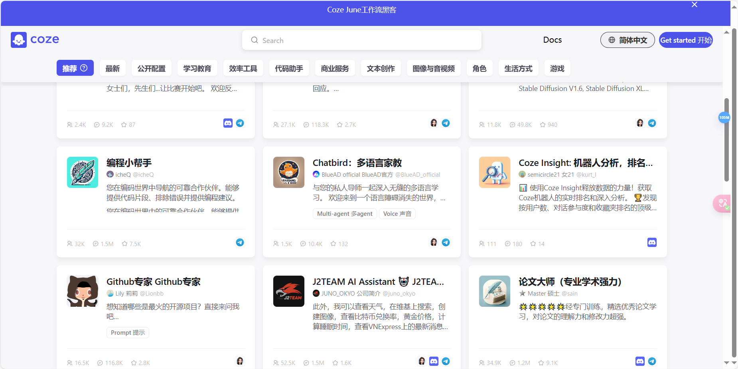738x369 pixels.
Task: Open the Docs page
Action: point(552,40)
